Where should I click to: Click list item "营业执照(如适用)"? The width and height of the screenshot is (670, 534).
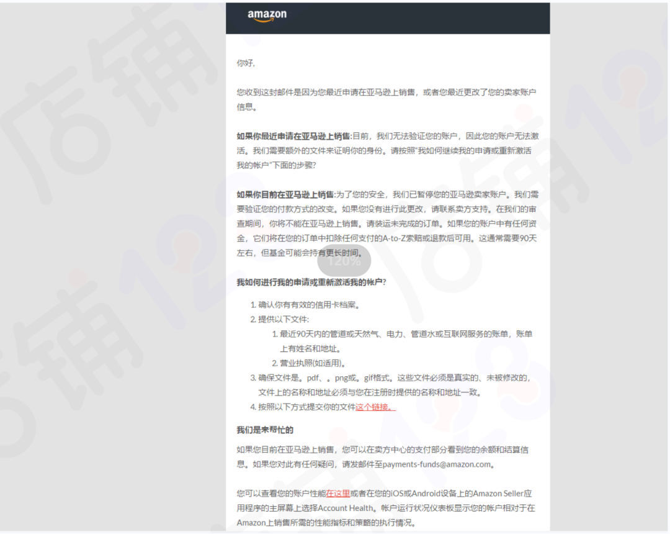click(x=312, y=363)
